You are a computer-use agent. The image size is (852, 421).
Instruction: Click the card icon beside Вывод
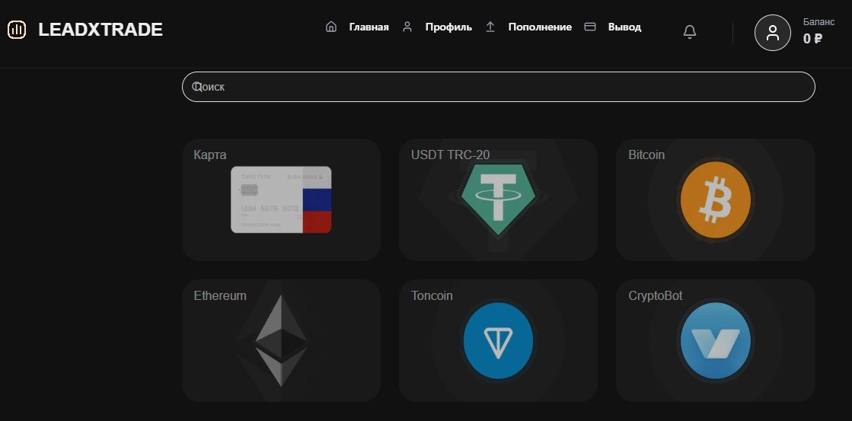[589, 27]
